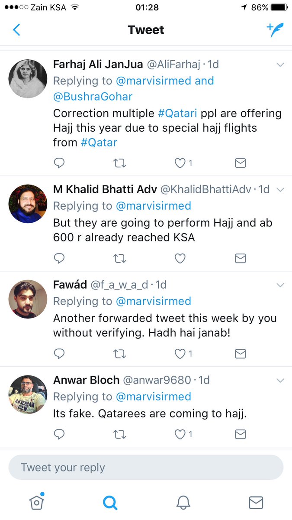Viewport: 292px width, 520px height.
Task: Open the #Qatari hashtag link
Action: coord(177,114)
